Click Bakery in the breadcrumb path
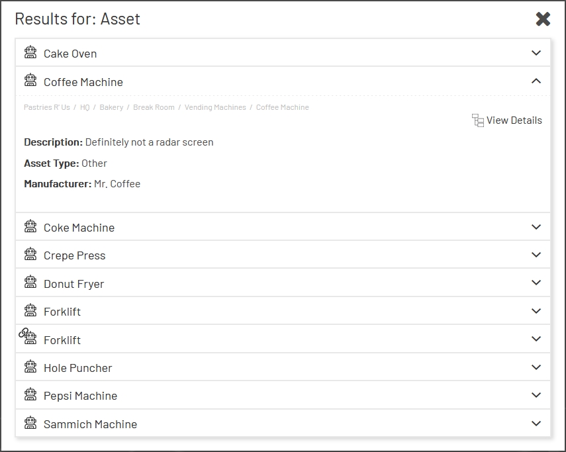The width and height of the screenshot is (566, 452). pos(111,107)
